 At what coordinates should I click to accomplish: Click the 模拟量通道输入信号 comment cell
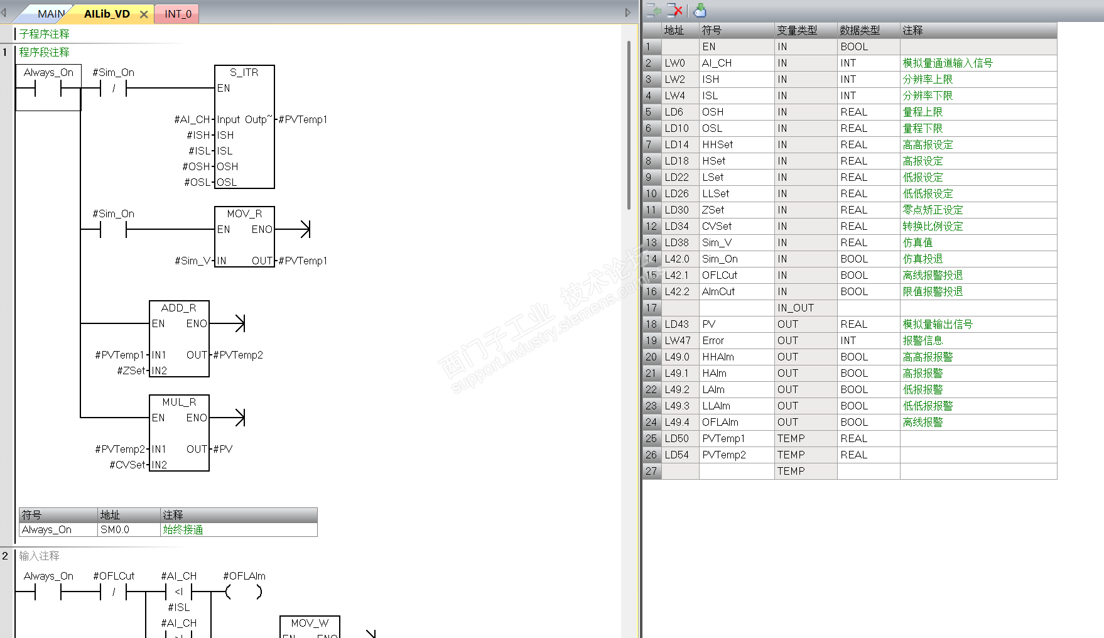(978, 63)
